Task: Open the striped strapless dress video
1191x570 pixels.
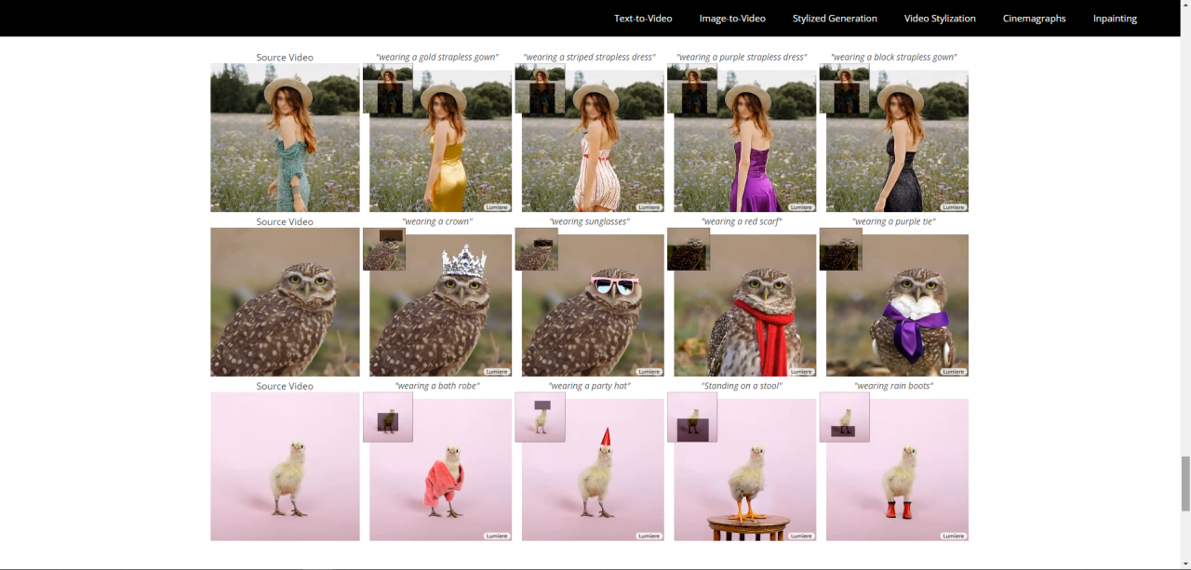Action: [x=590, y=138]
